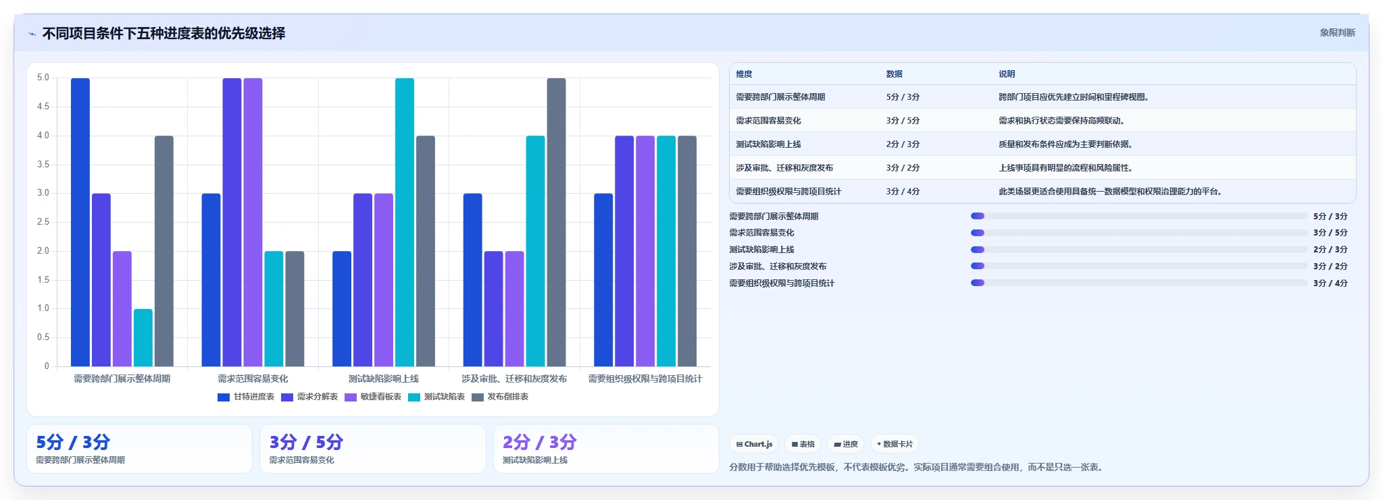Toggle the 甘特进度表 legend swatch

tap(224, 397)
